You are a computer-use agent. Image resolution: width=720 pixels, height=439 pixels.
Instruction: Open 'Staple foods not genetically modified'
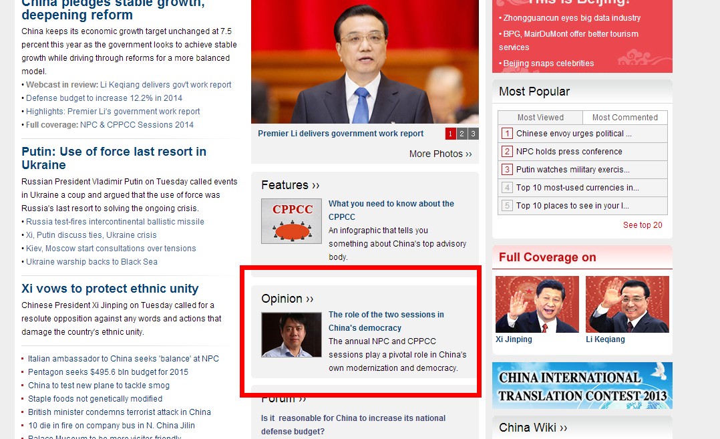95,399
